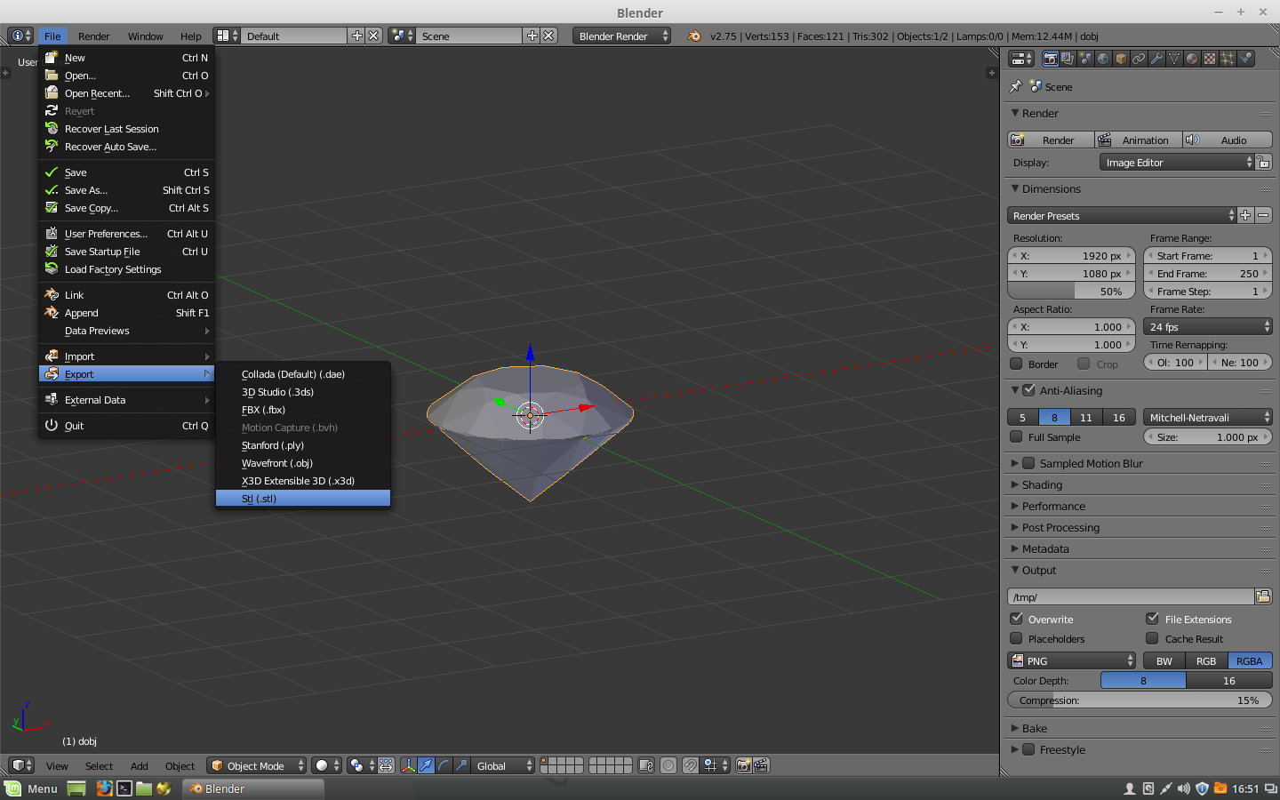Screen dimensions: 1280x800
Task: Expand the Post Processing panel
Action: point(1060,527)
